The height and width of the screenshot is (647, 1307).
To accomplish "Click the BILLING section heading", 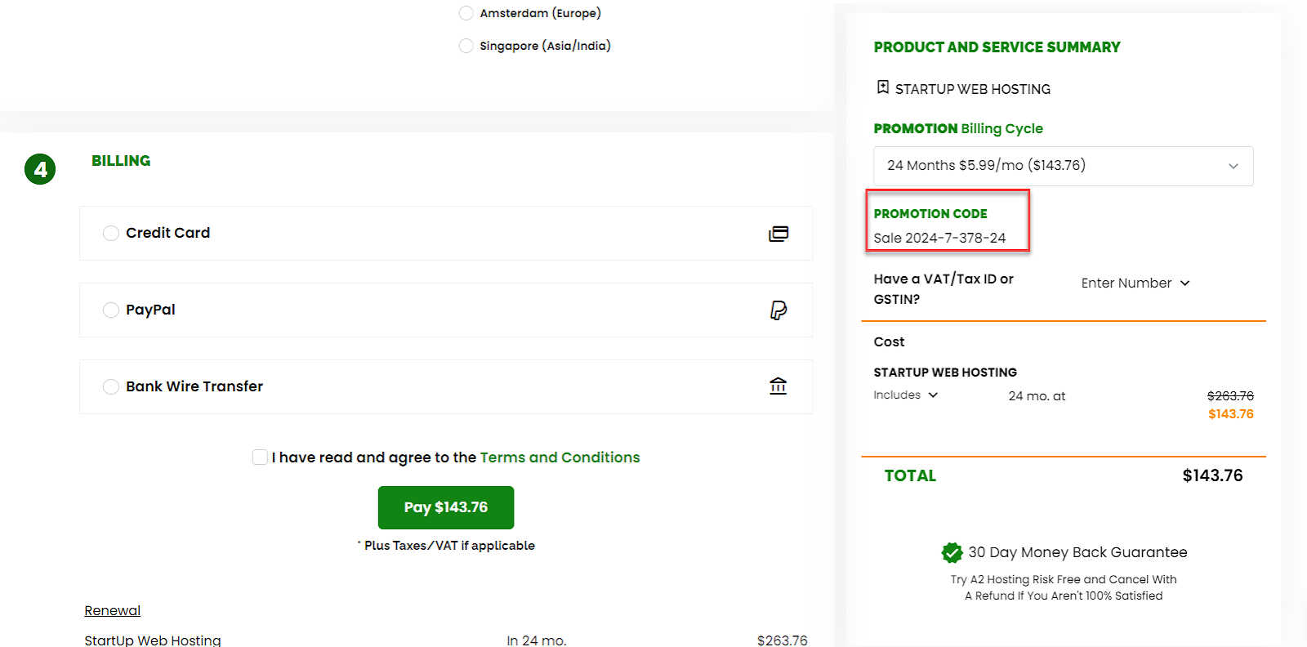I will click(x=121, y=161).
